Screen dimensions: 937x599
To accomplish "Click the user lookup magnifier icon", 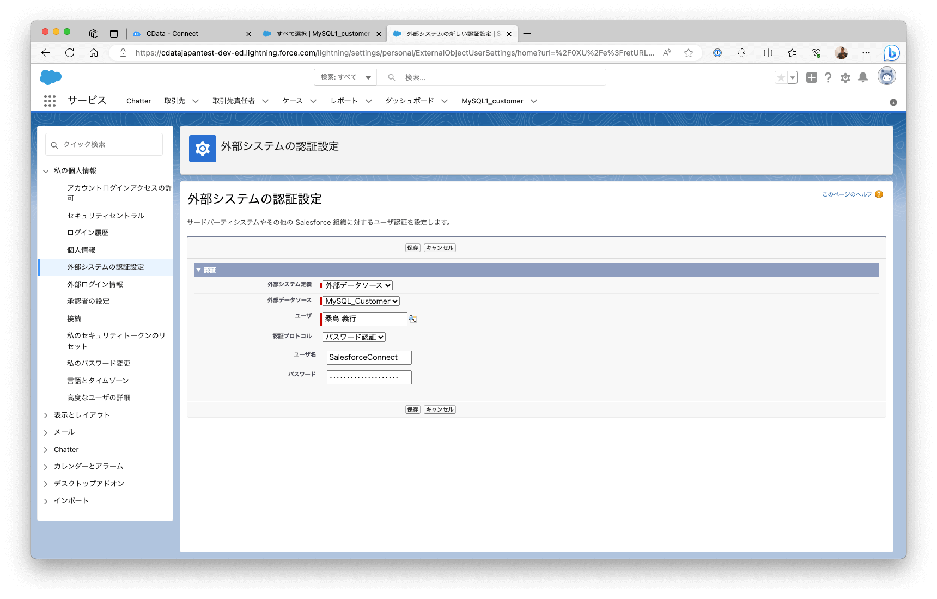I will coord(413,319).
